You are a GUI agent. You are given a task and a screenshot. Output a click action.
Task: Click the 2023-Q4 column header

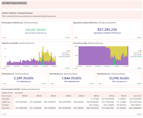coord(25,96)
